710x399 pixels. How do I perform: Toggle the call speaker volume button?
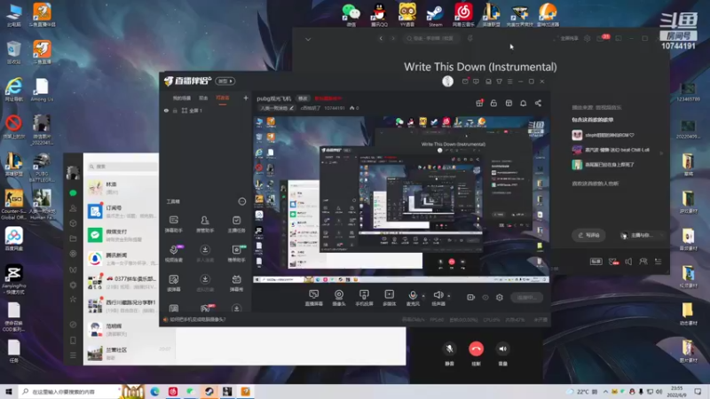(502, 348)
